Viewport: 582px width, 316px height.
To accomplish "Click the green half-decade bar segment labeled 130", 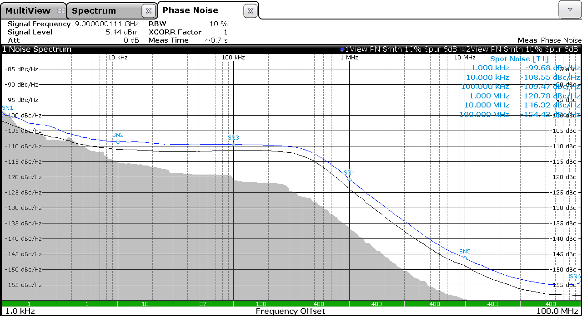I will [x=261, y=304].
